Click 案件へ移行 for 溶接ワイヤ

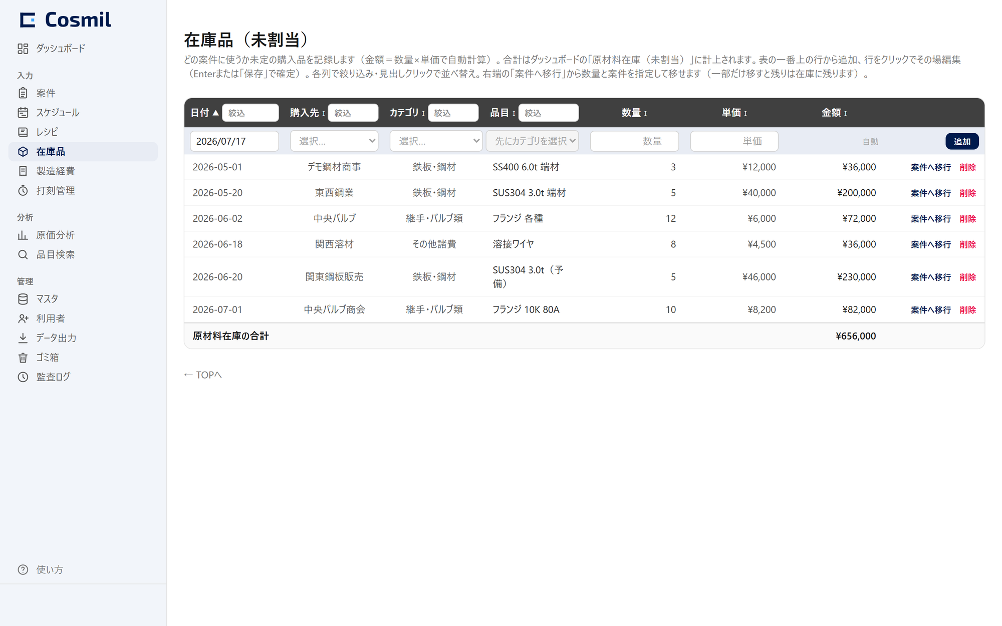coord(930,244)
